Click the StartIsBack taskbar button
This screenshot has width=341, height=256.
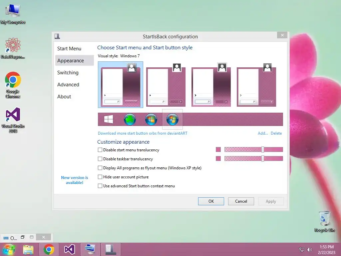[x=111, y=249]
